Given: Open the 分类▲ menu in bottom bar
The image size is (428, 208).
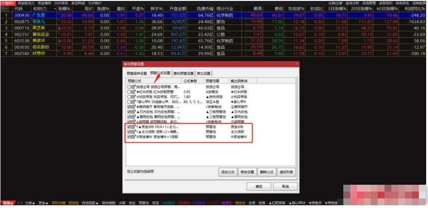Looking at the screenshot, I should [x=30, y=203].
